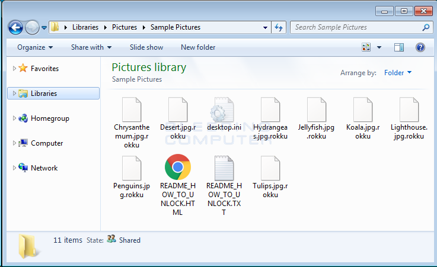Viewport: 437px width, 267px height.
Task: Open the Organize menu
Action: [x=35, y=47]
